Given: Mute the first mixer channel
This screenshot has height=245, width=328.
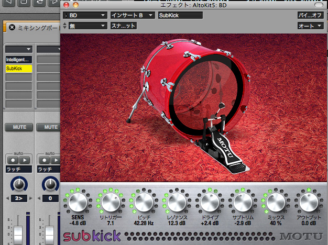Looking at the screenshot, I should coord(19,127).
